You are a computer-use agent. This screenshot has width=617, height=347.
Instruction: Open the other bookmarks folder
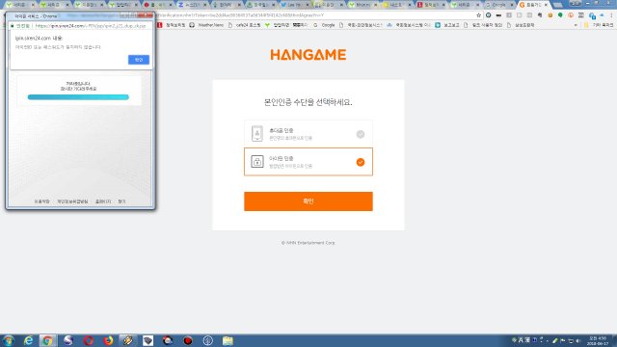599,25
